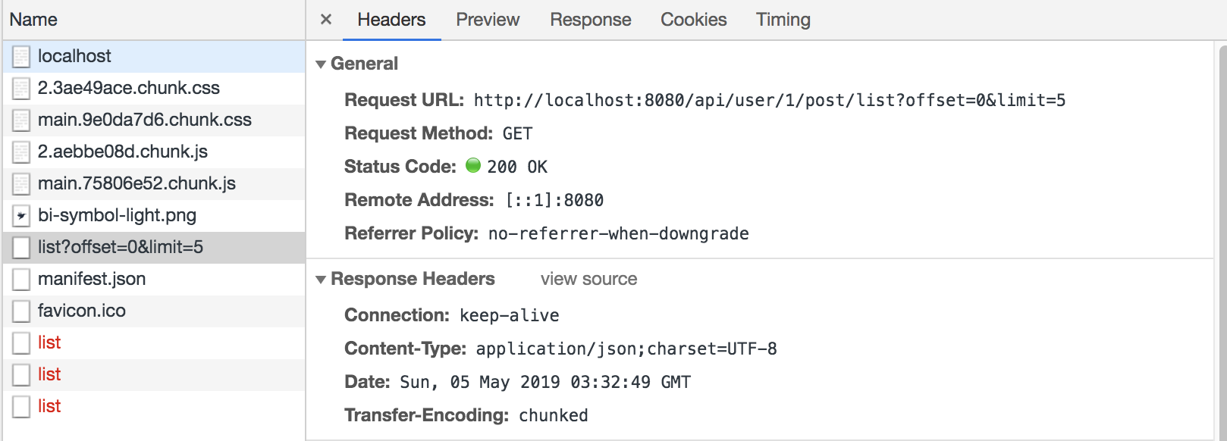
Task: Select the favicon.ico request
Action: (x=154, y=311)
